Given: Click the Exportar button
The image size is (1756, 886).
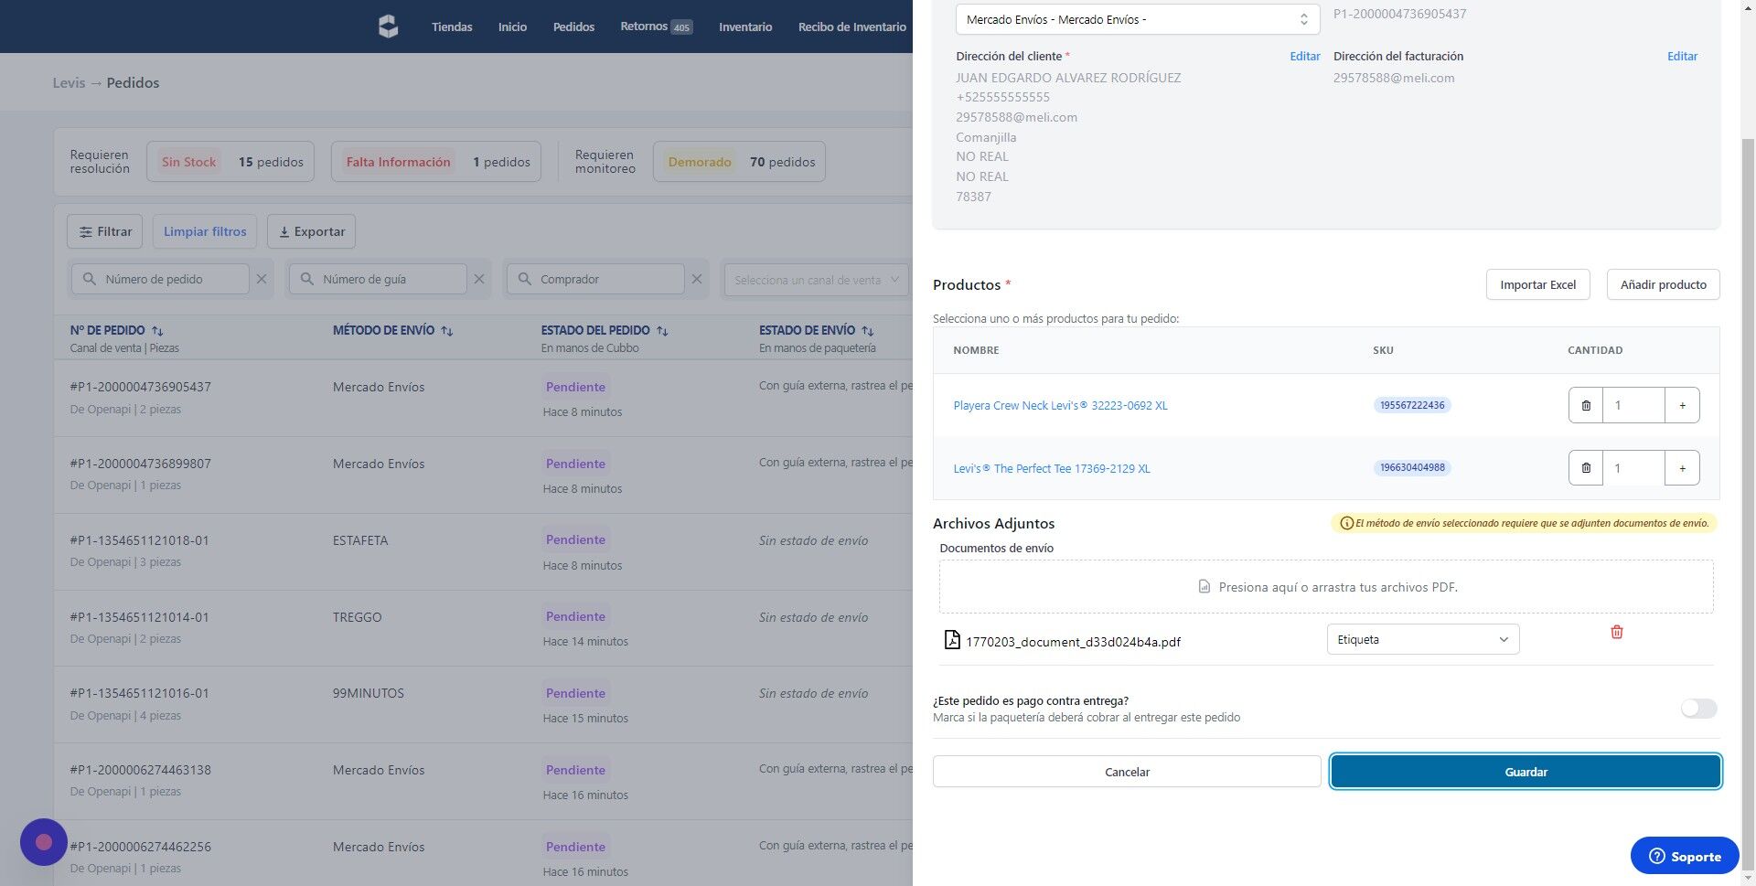Looking at the screenshot, I should tap(311, 231).
